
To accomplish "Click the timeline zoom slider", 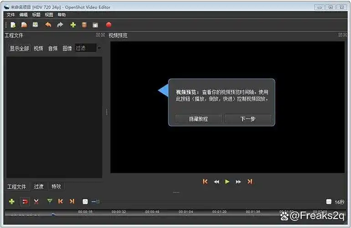I will pos(97,202).
